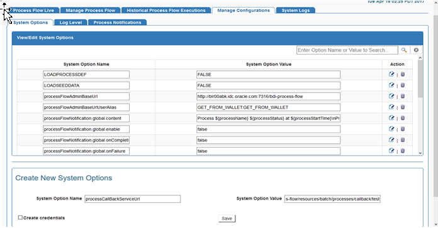438x228 pixels.
Task: Delete the processFlowNotification.global.onCompletion row
Action: [403, 139]
